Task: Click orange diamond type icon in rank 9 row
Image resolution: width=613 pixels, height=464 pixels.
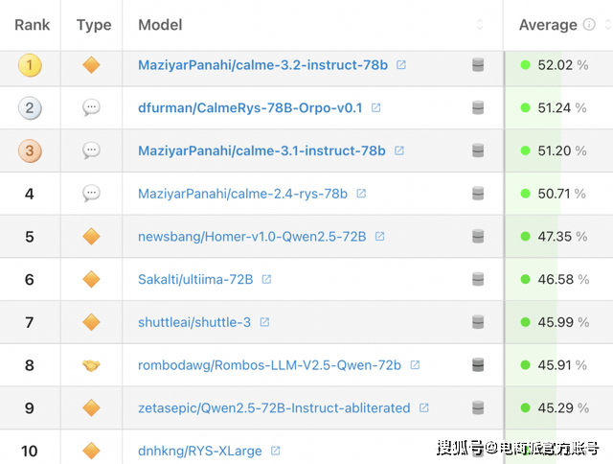Action: click(x=92, y=408)
